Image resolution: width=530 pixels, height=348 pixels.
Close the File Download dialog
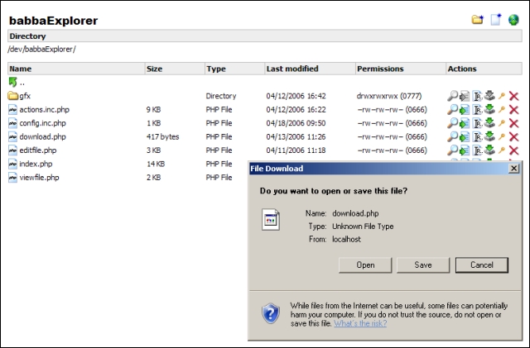coord(513,169)
